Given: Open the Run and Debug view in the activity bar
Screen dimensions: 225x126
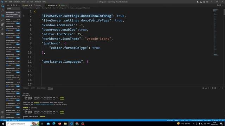Looking at the screenshot, I should point(2,20).
